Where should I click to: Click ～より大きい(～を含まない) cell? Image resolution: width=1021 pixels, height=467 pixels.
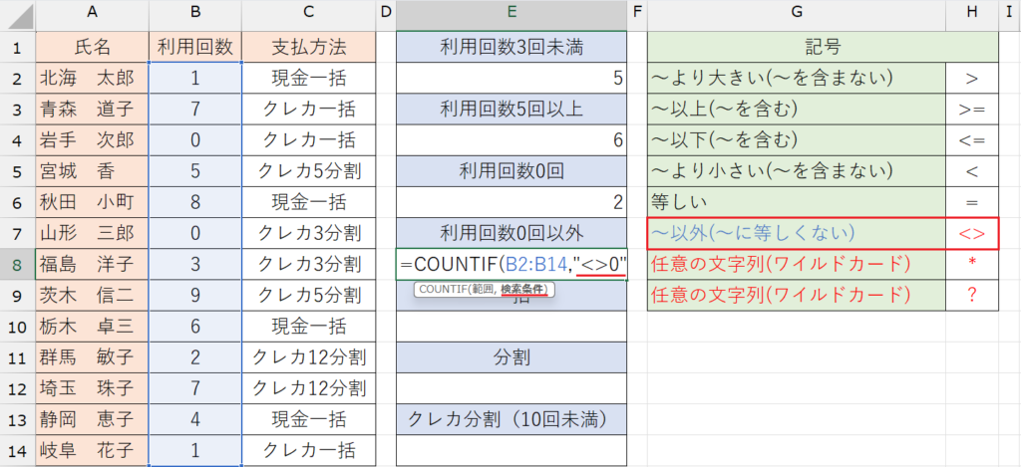point(797,78)
